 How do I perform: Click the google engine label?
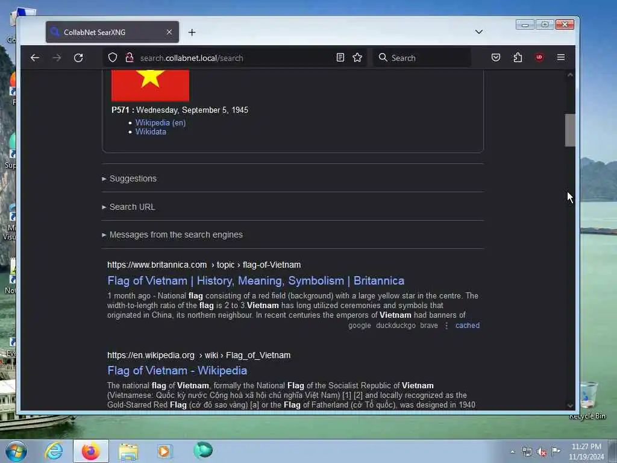click(359, 326)
